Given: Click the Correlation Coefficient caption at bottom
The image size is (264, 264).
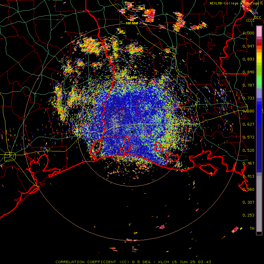Looking at the screenshot, I should click(x=133, y=262).
